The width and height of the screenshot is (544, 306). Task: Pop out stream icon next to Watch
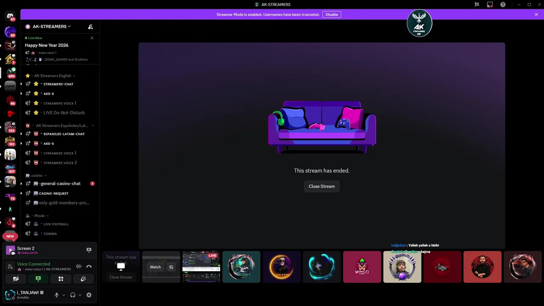pyautogui.click(x=171, y=267)
